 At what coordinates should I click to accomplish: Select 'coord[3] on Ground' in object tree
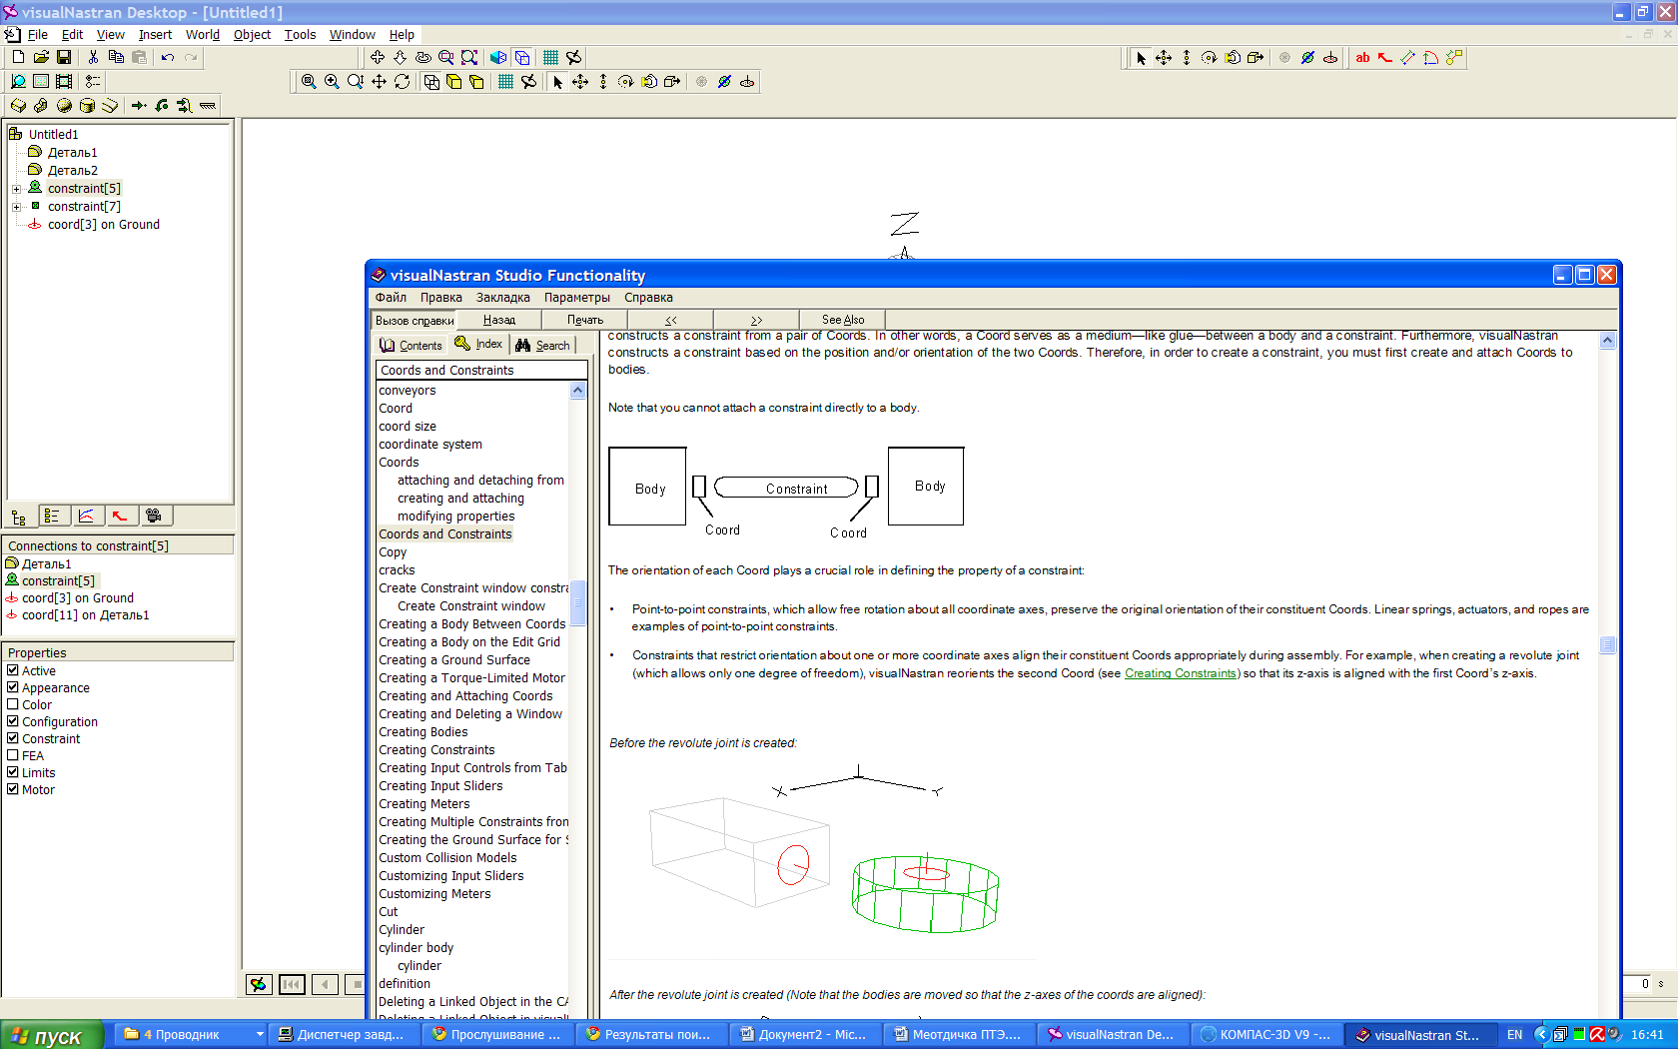pyautogui.click(x=104, y=225)
